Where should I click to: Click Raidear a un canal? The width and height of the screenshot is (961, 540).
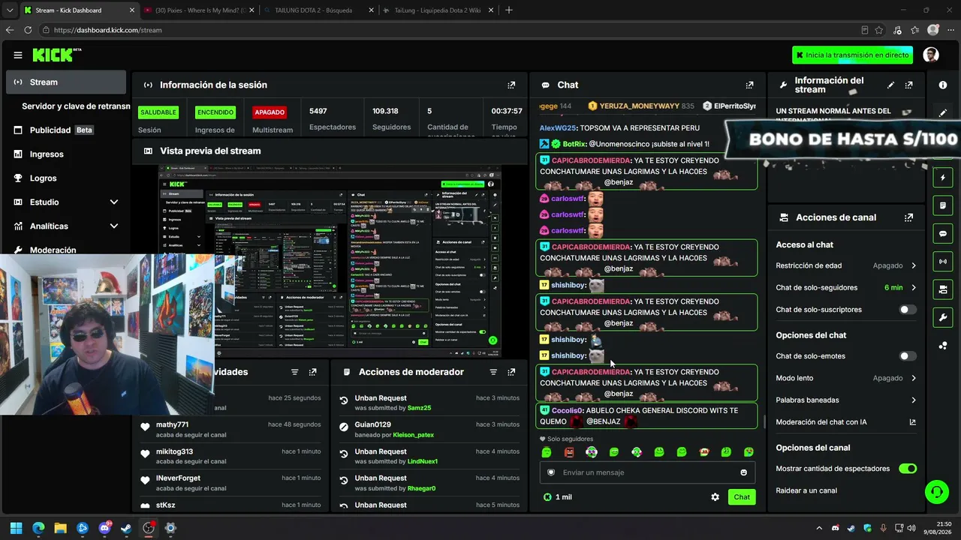coord(806,490)
